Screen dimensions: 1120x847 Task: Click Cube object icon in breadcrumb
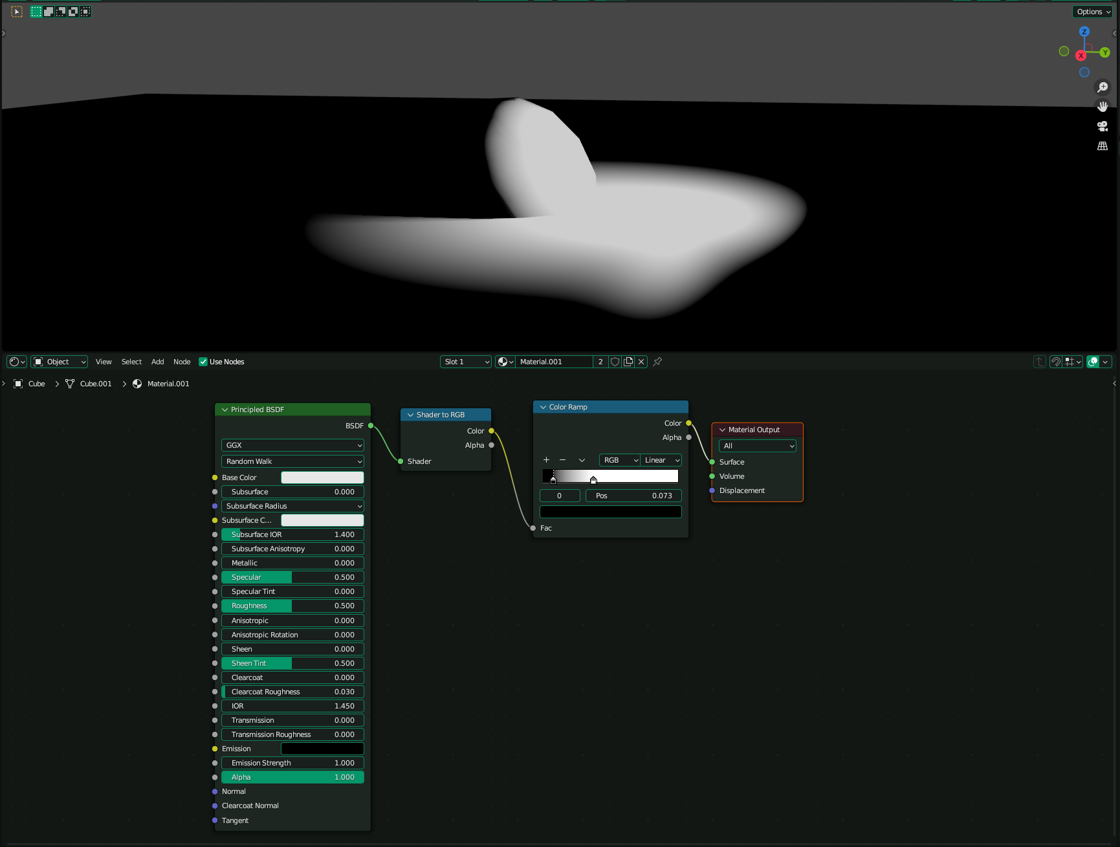tap(18, 384)
